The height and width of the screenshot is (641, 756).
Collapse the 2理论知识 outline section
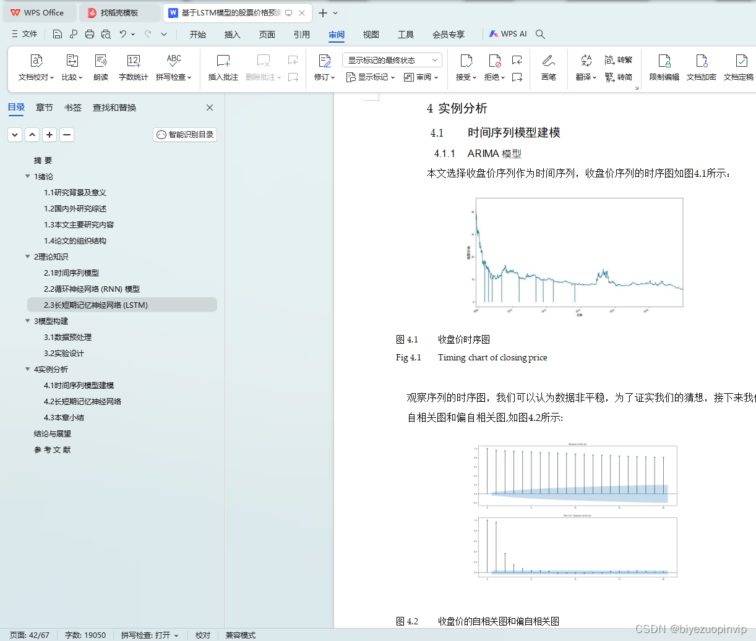pos(27,257)
